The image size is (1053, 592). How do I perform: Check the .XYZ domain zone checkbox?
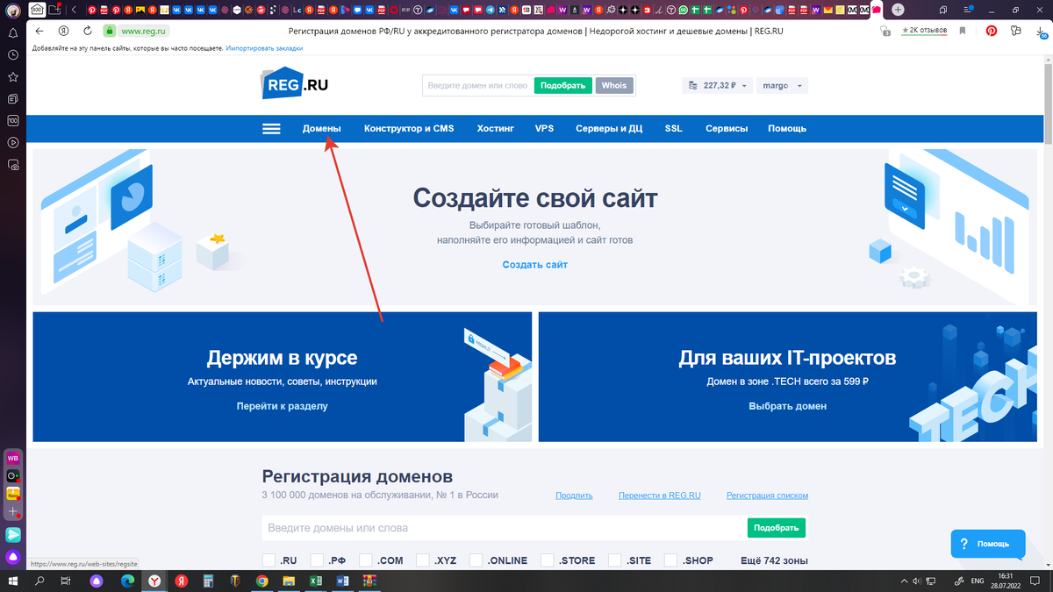pyautogui.click(x=423, y=560)
